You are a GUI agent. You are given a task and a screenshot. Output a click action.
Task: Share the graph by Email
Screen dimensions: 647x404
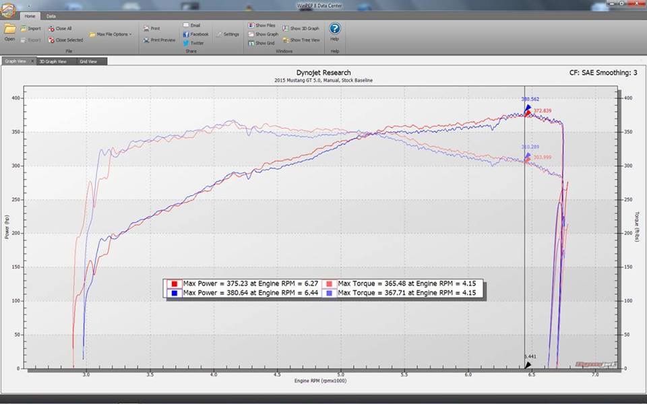click(192, 25)
